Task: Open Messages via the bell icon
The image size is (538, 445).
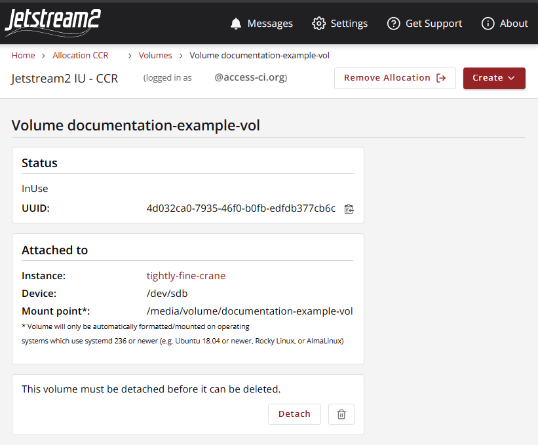Action: click(x=235, y=23)
